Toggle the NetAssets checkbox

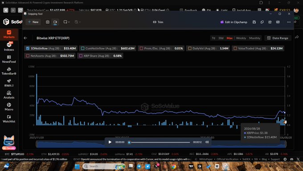click(x=28, y=56)
